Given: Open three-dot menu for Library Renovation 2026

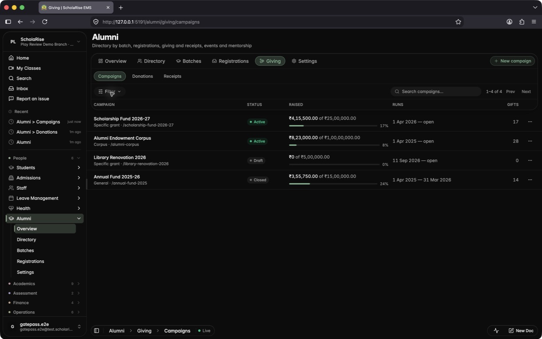Looking at the screenshot, I should 530,161.
